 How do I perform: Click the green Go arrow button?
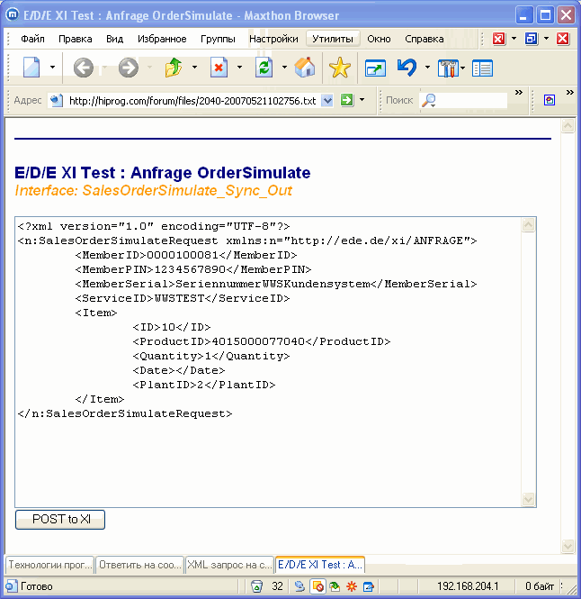347,100
